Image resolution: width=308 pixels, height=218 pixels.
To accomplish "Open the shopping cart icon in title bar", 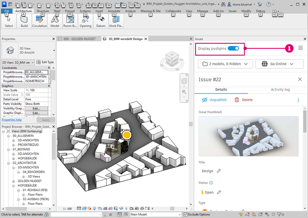I will 260,4.
